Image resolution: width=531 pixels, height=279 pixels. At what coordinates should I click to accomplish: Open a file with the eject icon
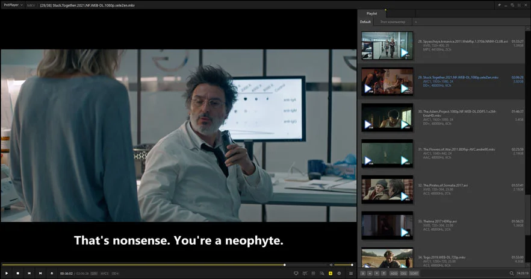52,273
